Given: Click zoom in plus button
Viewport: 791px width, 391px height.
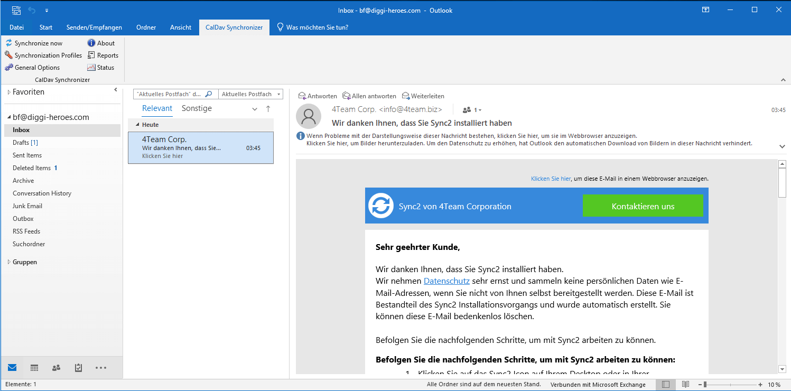Looking at the screenshot, I should (760, 385).
